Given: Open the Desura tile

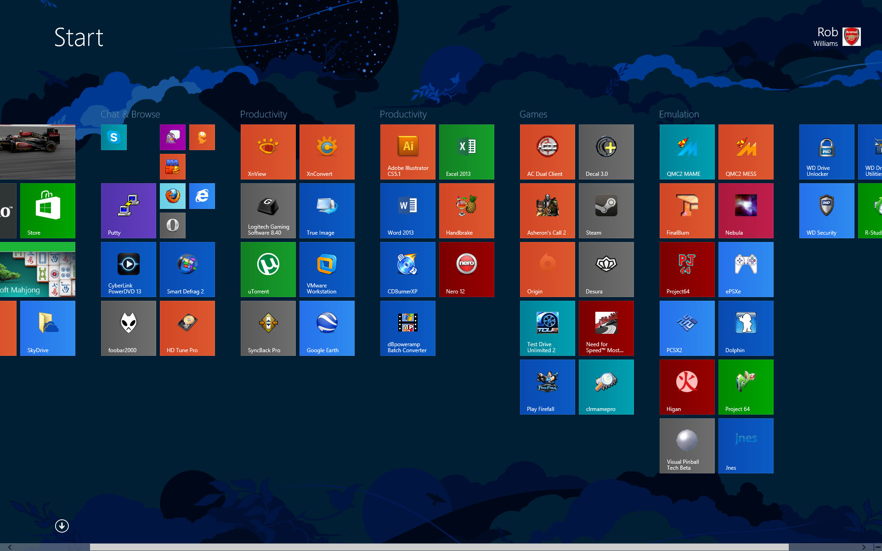Looking at the screenshot, I should [606, 270].
